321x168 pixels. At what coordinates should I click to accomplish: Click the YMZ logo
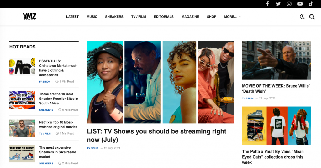click(29, 16)
